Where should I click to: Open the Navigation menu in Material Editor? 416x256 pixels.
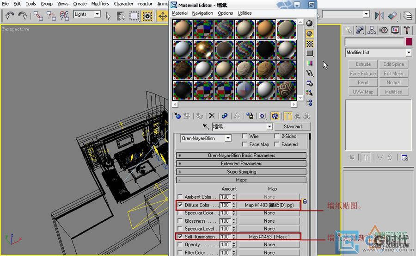tap(202, 13)
